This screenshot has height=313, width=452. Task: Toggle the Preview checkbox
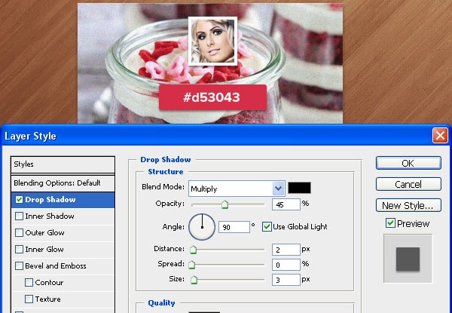tap(390, 223)
